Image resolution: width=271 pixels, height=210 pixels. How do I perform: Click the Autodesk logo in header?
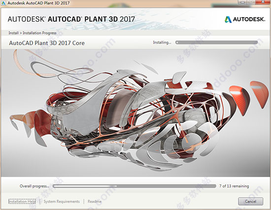(x=245, y=19)
